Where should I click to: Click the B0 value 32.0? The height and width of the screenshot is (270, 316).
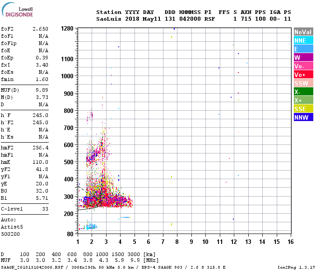(42, 191)
